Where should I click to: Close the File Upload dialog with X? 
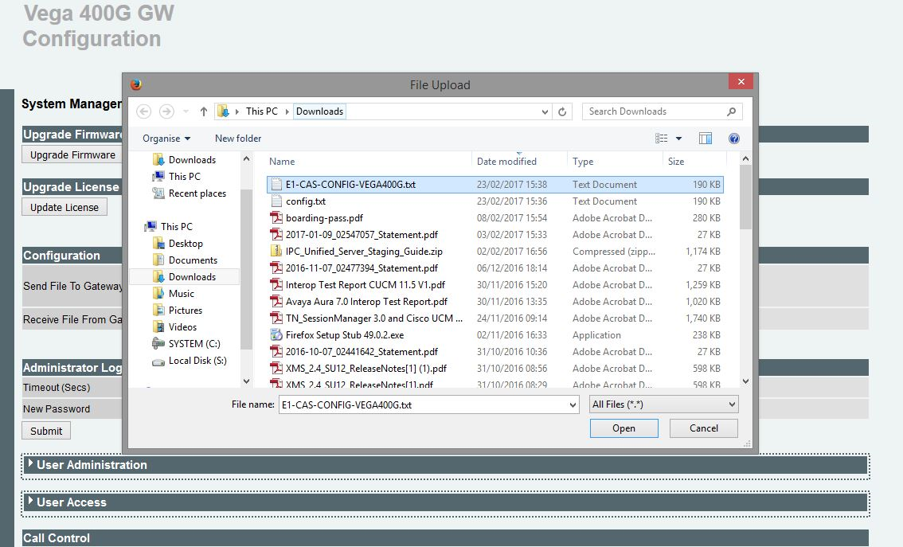click(x=741, y=82)
